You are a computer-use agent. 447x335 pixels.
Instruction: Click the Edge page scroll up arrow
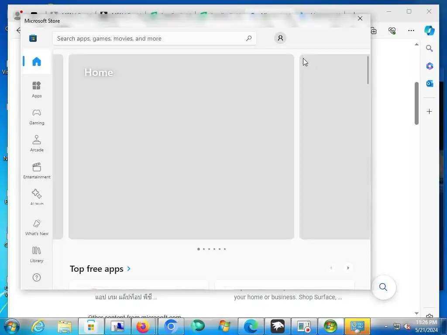pos(416,44)
